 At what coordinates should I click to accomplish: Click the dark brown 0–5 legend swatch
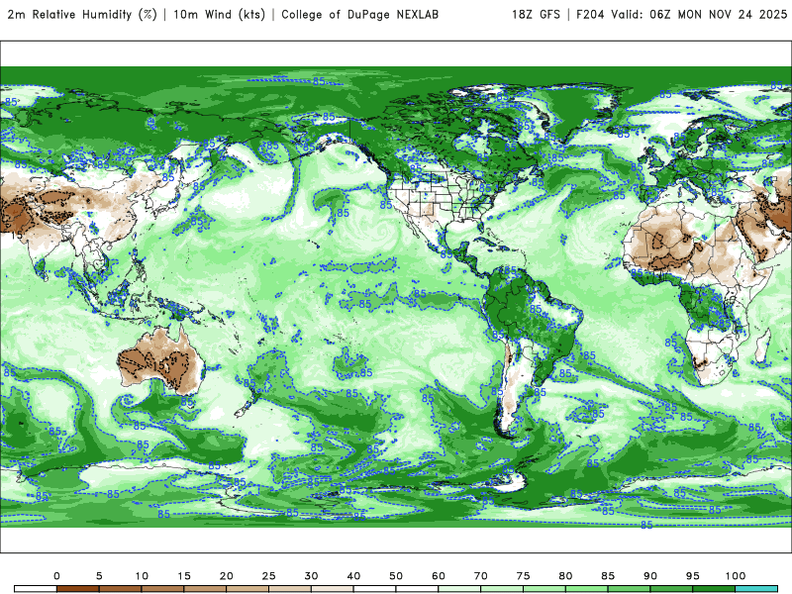click(x=78, y=589)
